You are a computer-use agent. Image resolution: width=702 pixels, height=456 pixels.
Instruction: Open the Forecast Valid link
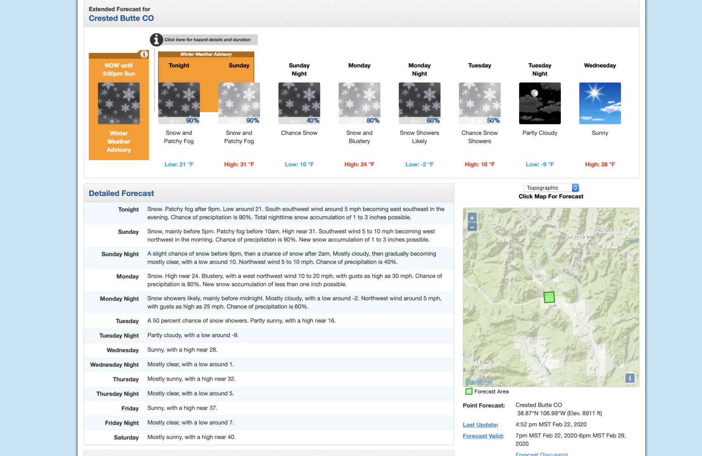(x=482, y=436)
